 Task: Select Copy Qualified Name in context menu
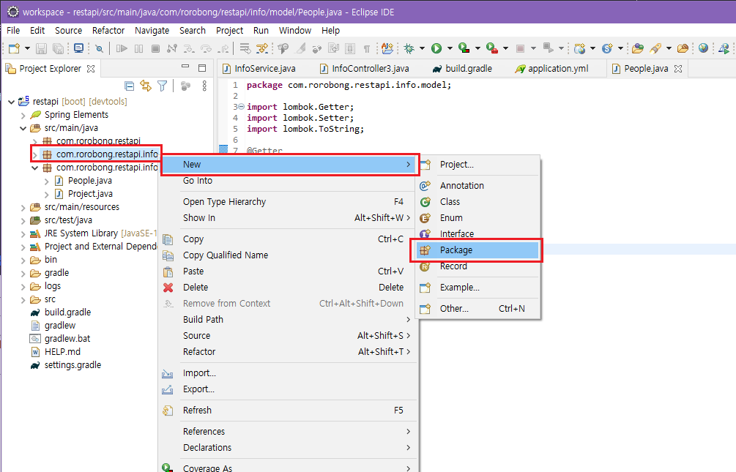tap(287, 255)
